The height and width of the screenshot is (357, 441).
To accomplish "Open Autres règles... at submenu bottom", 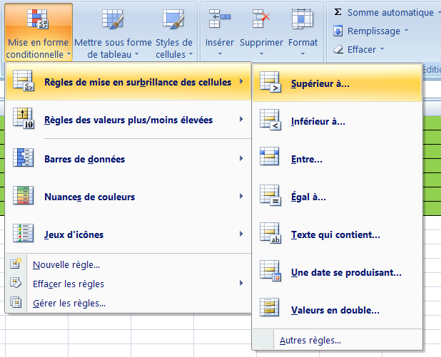I will (338, 340).
